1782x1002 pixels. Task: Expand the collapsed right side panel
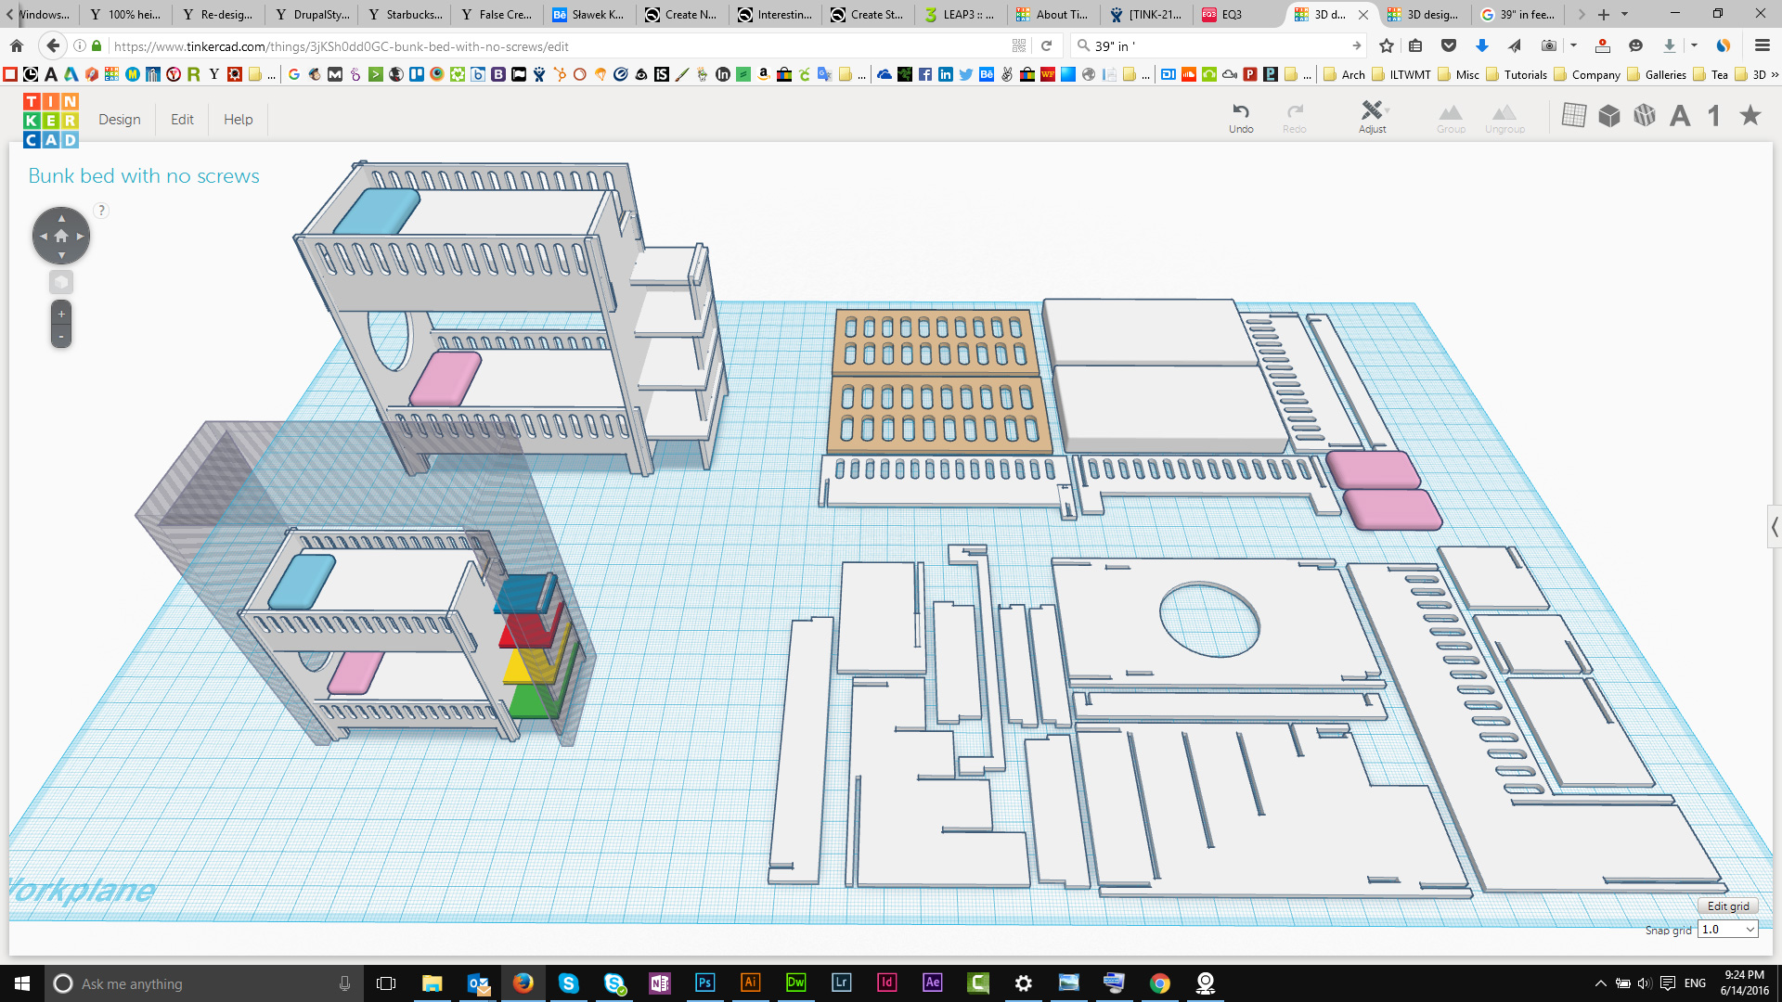tap(1775, 527)
